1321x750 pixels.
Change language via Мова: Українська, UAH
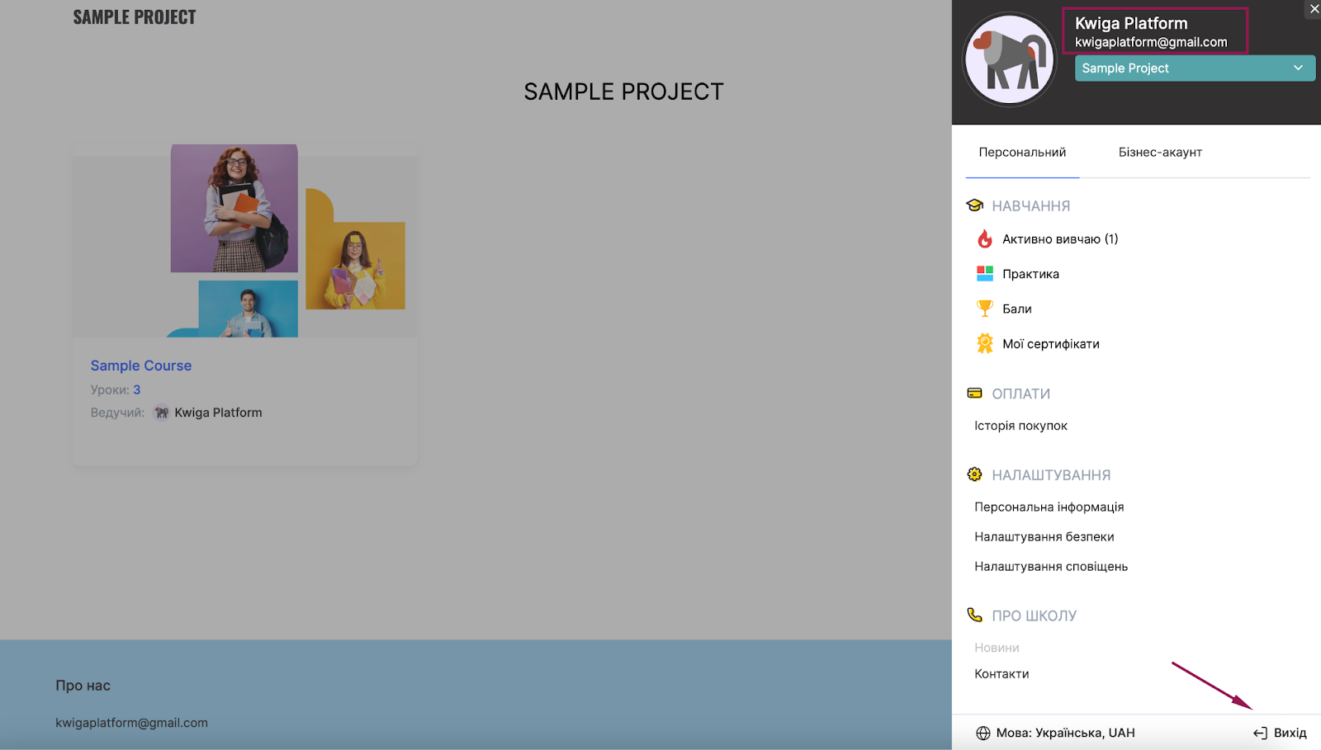pyautogui.click(x=1065, y=733)
